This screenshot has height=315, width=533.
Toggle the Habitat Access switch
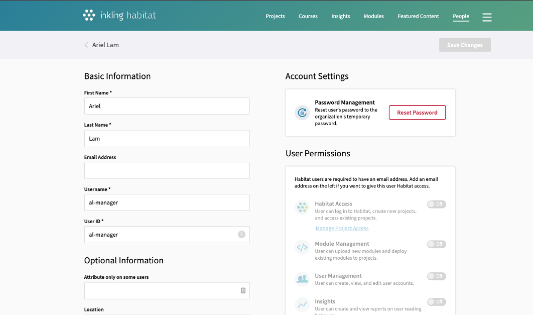tap(436, 204)
